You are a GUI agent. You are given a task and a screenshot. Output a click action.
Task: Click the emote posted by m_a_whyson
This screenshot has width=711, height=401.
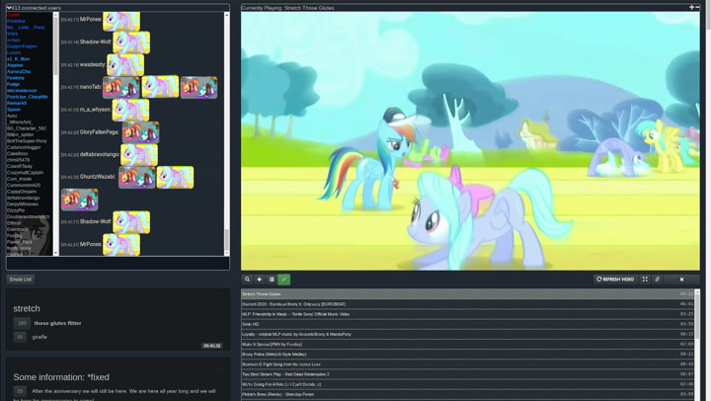click(130, 110)
